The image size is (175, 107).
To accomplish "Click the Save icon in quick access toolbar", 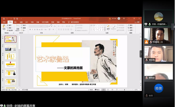I will [x=4, y=18].
